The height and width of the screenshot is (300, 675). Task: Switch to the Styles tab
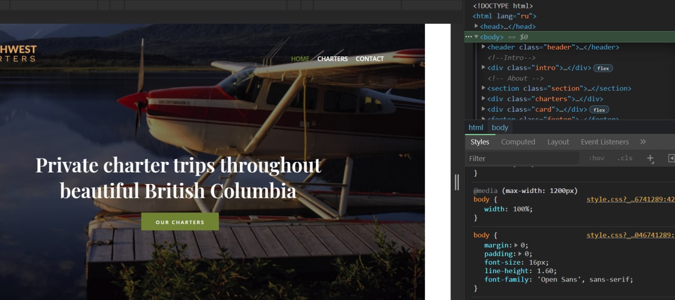(x=480, y=142)
